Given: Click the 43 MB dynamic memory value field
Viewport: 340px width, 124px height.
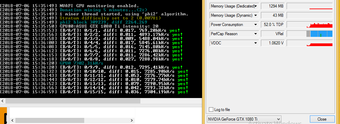Looking at the screenshot, I should pyautogui.click(x=273, y=16).
